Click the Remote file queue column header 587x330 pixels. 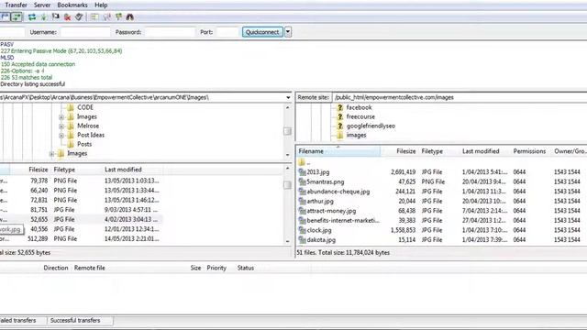(90, 269)
